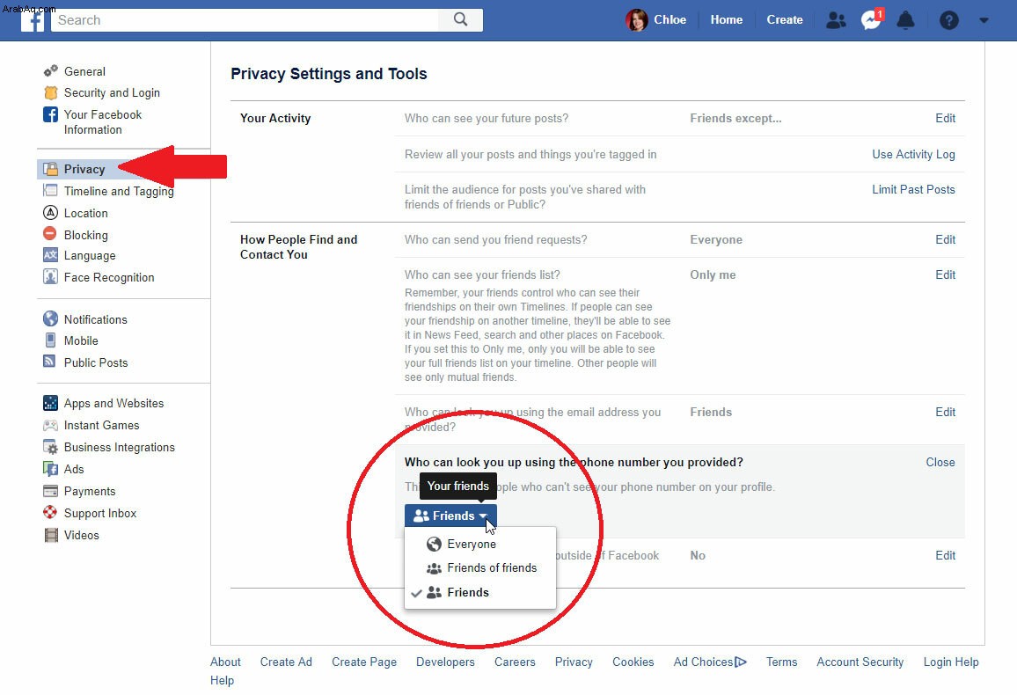Open Messenger icon with notification badge
Screen dimensions: 1017x695
(871, 19)
